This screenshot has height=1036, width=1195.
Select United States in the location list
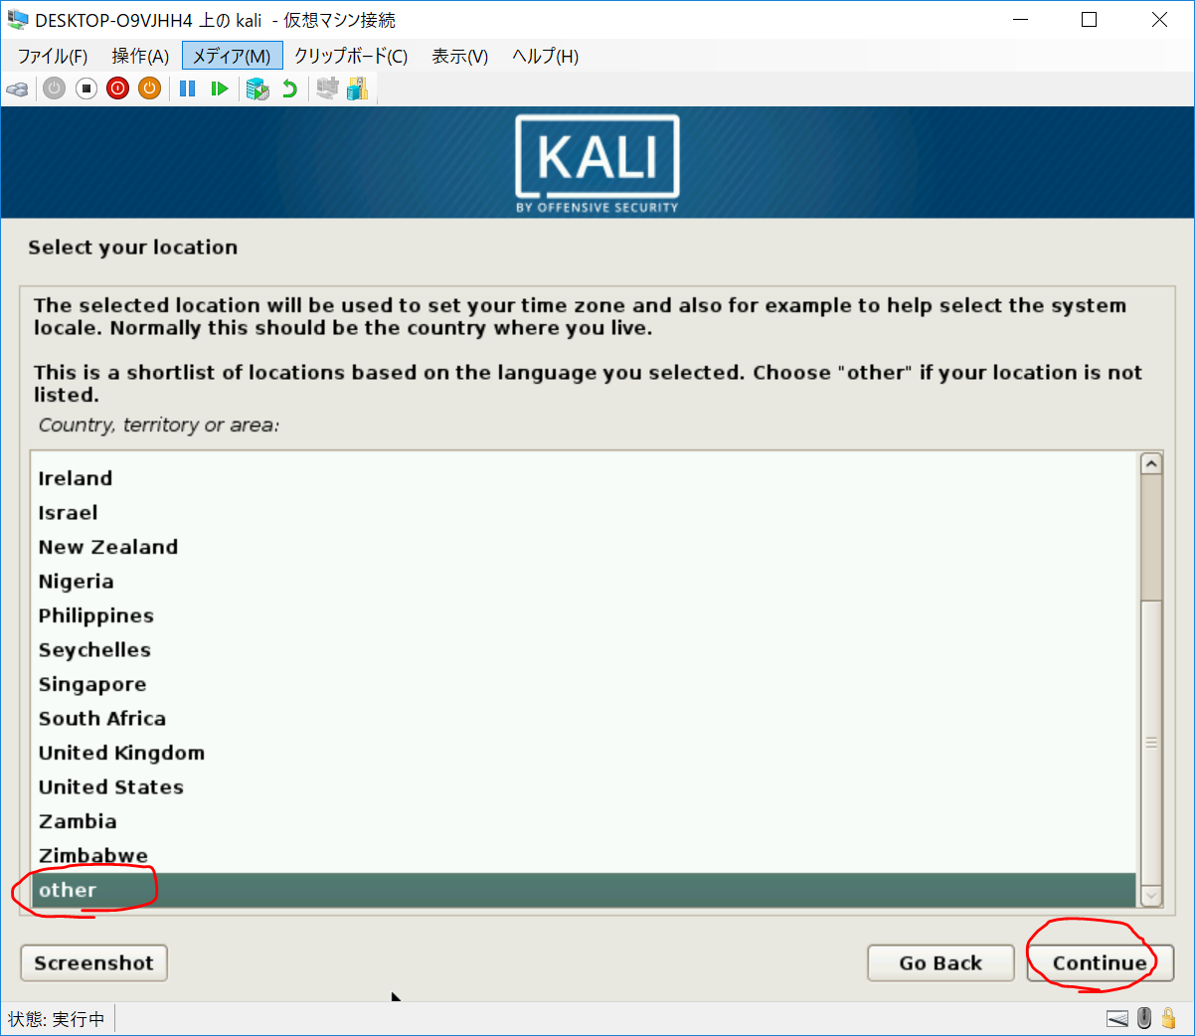click(111, 786)
